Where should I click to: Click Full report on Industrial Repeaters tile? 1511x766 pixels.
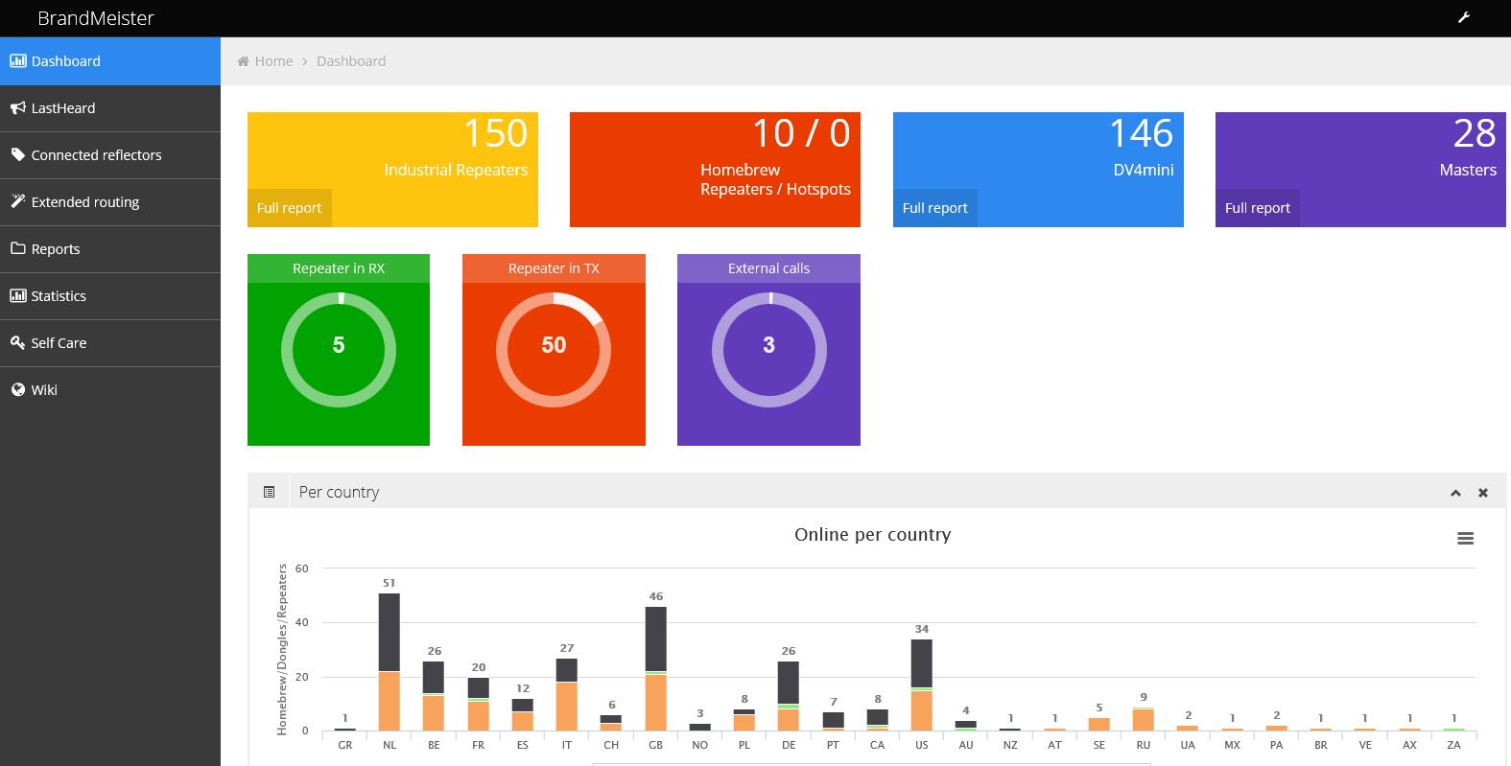click(x=290, y=208)
